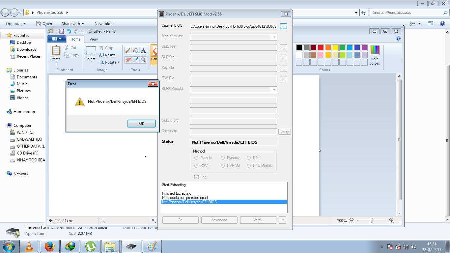Image resolution: width=450 pixels, height=253 pixels.
Task: Open Paint's blue file menu button
Action: click(x=56, y=39)
